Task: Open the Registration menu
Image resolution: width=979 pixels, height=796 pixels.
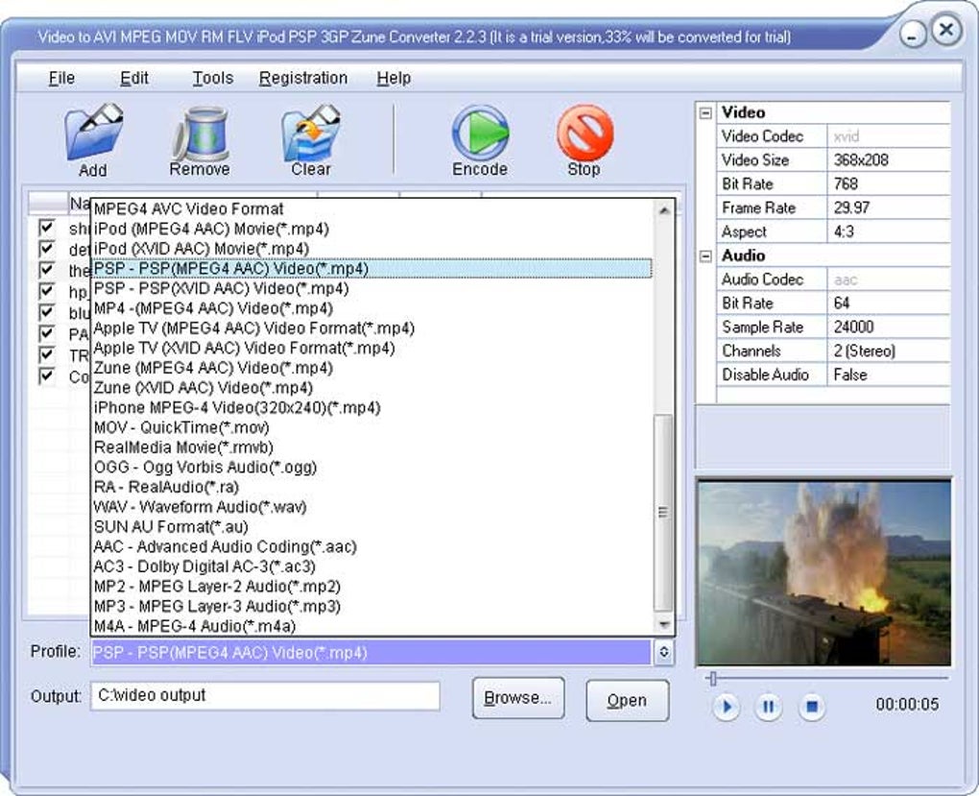Action: (303, 78)
